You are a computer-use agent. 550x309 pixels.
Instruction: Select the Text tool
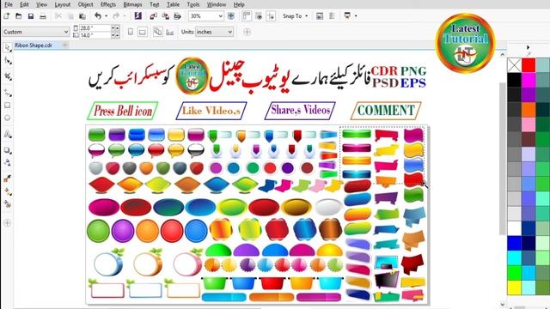8,135
